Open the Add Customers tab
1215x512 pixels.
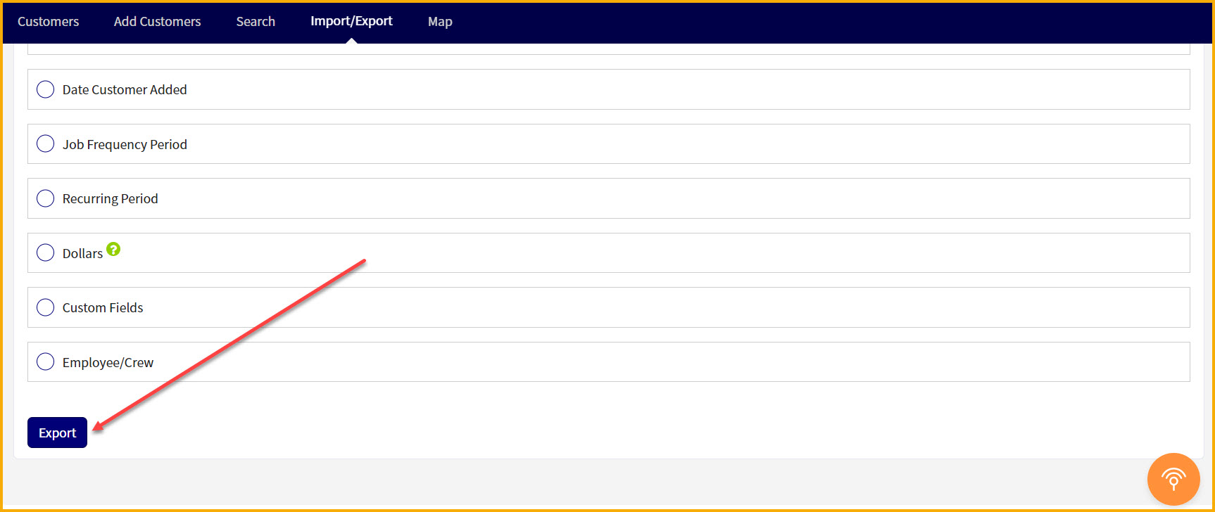158,22
